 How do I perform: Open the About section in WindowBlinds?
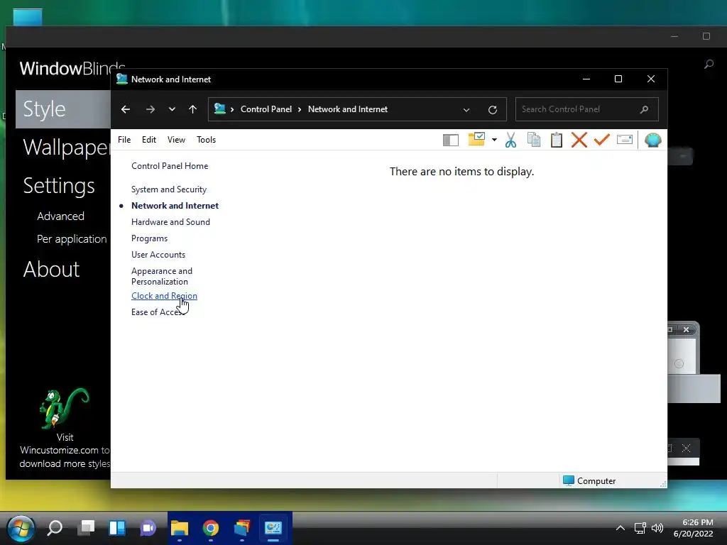pos(51,269)
